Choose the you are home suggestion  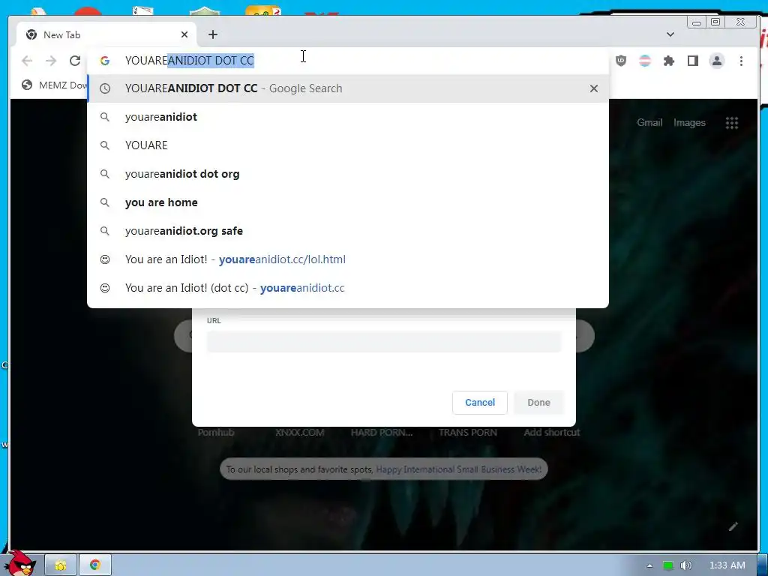point(348,202)
